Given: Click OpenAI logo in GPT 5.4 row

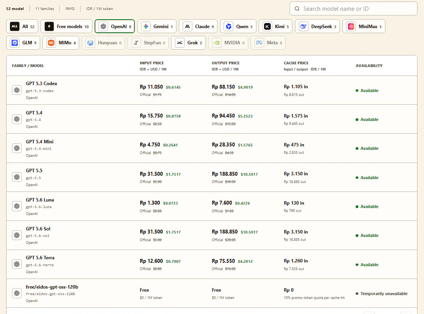Looking at the screenshot, I should (17, 119).
